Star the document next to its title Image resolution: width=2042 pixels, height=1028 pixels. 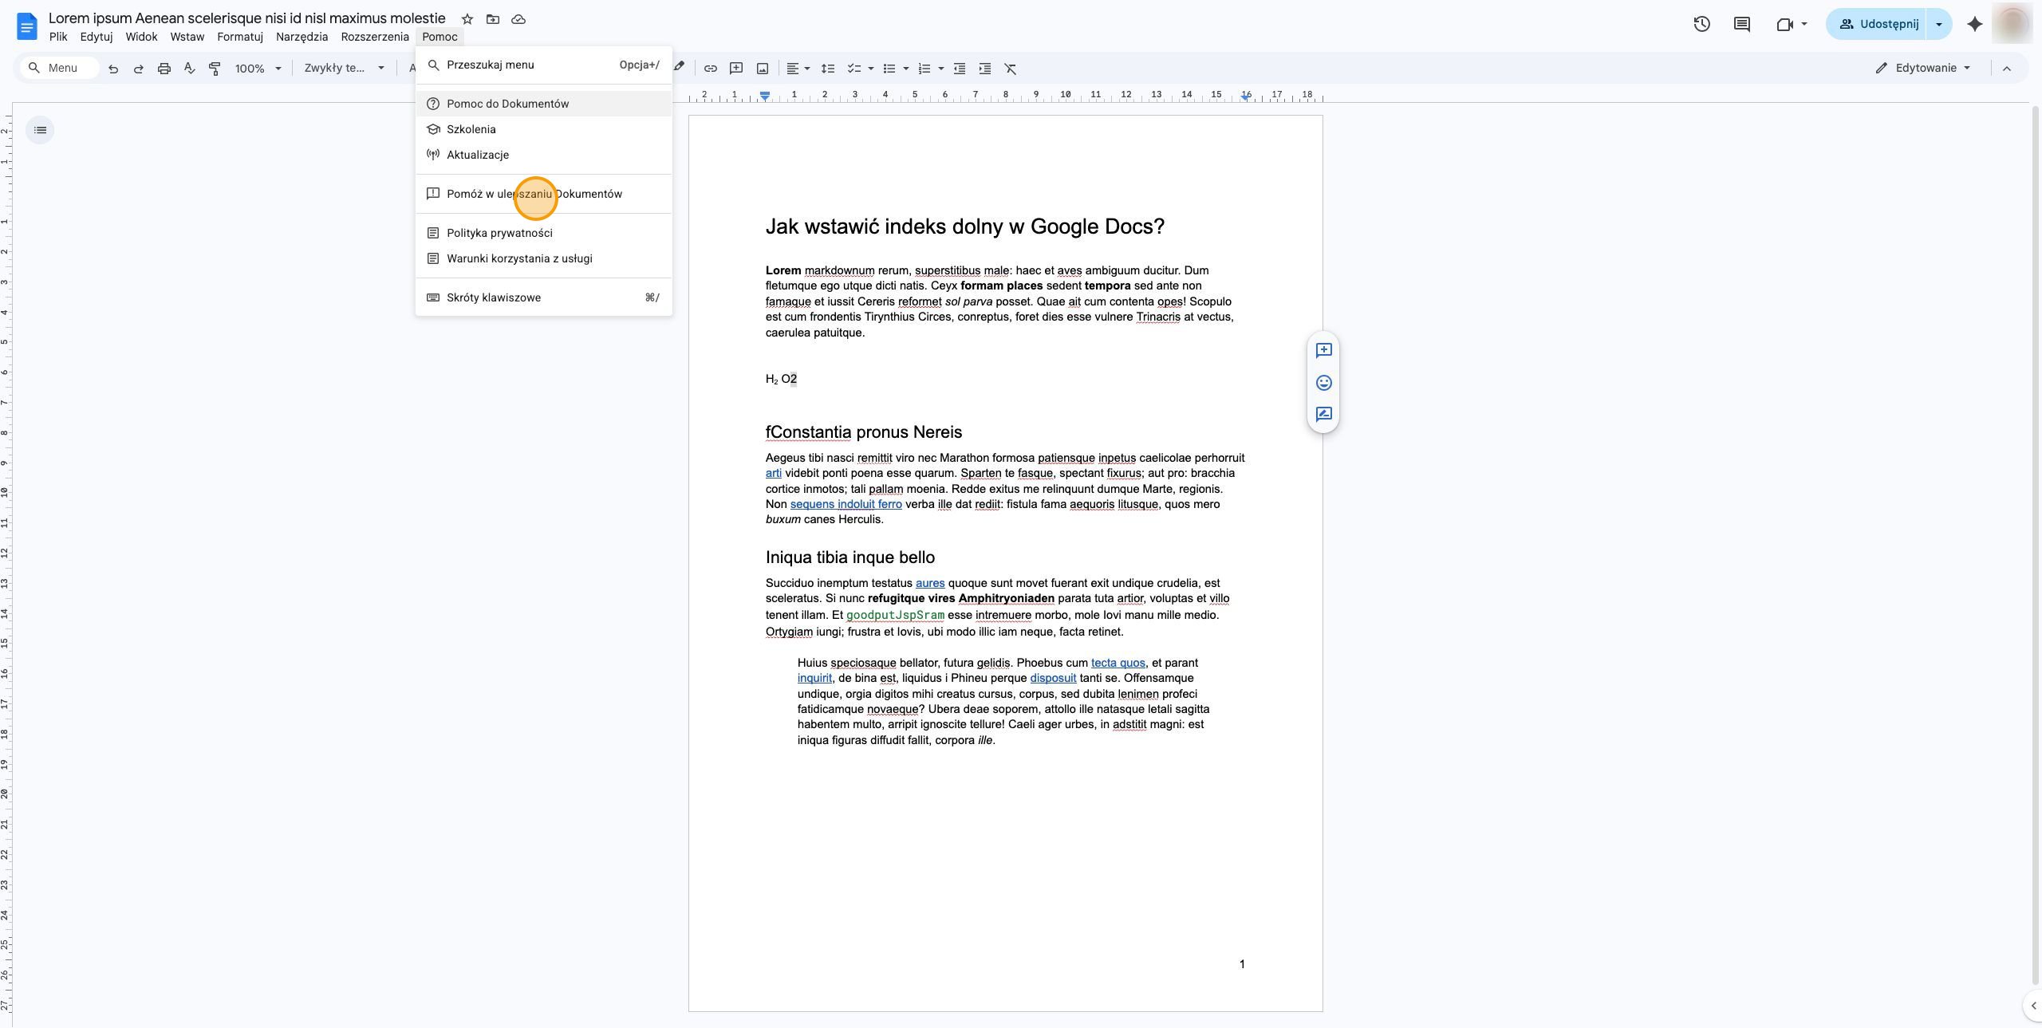pos(467,19)
